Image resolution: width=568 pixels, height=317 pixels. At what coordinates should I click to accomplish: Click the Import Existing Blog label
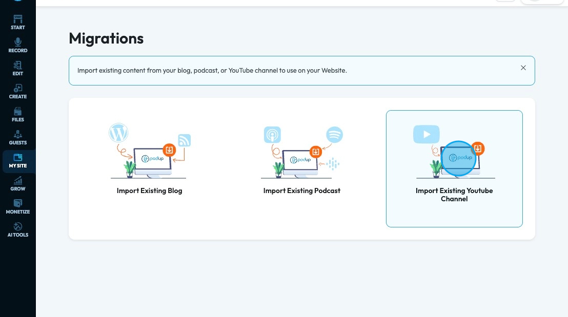149,191
